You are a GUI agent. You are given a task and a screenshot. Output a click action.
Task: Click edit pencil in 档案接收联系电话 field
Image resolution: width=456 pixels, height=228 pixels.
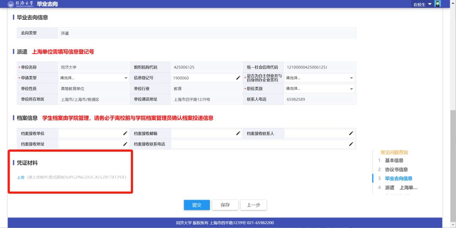pos(351,144)
